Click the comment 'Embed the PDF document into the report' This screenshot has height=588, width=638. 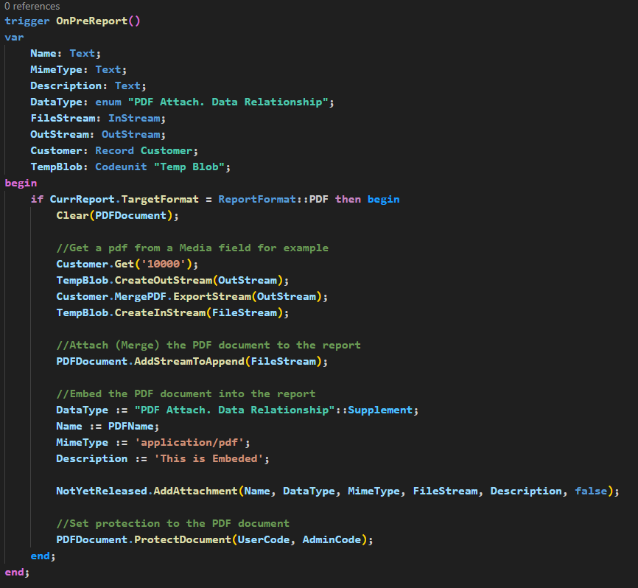[186, 394]
